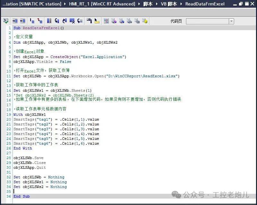Open the code page combo box
Viewport: 257px width, 205px height.
coord(210,21)
